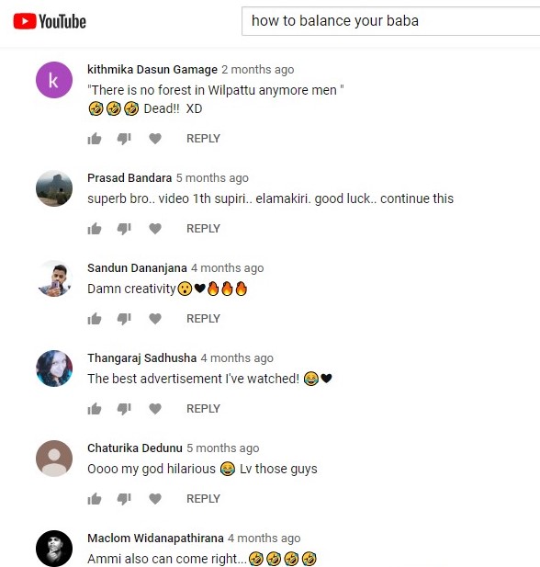540x567 pixels.
Task: Dislike Sandun Dananjana's comment
Action: 124,319
